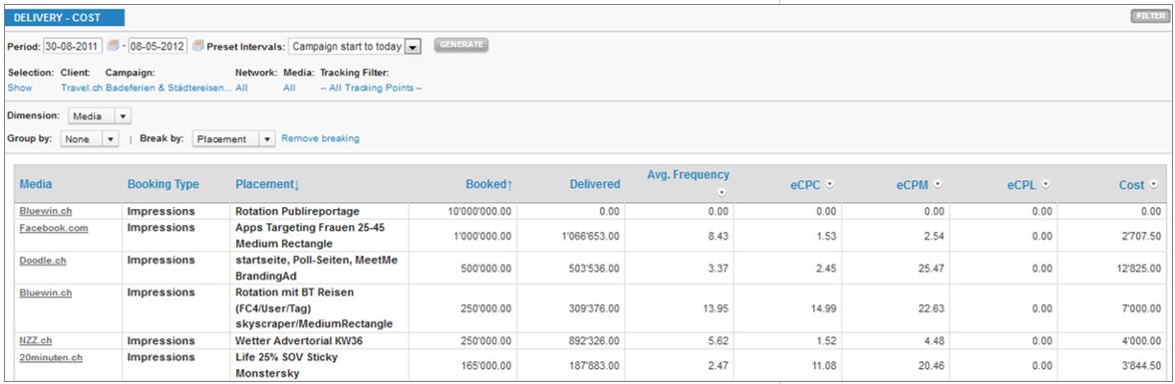Click cost value 3'844.50
Viewport: 1175px width, 384px height.
click(x=1141, y=366)
